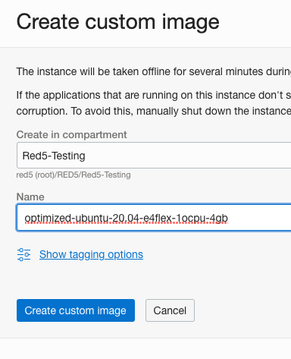Viewport: 291px width, 359px height.
Task: Open the Show tagging options link
Action: 91,254
